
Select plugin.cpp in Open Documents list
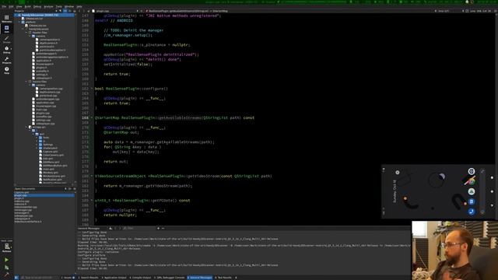pyautogui.click(x=44, y=195)
